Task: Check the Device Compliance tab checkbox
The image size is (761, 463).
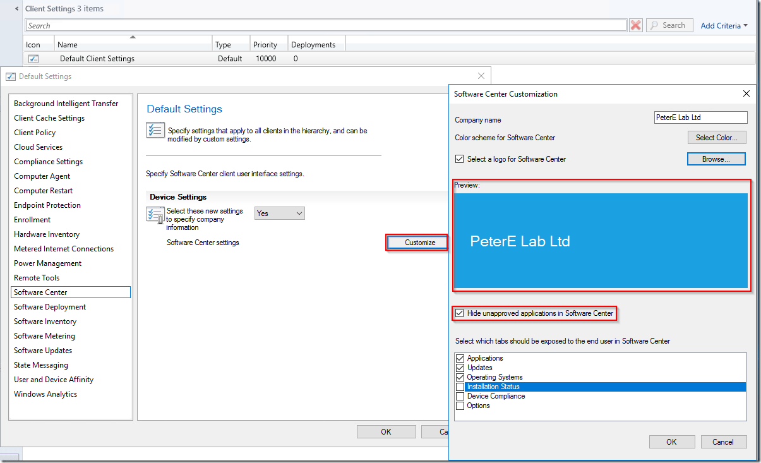Action: pyautogui.click(x=460, y=396)
